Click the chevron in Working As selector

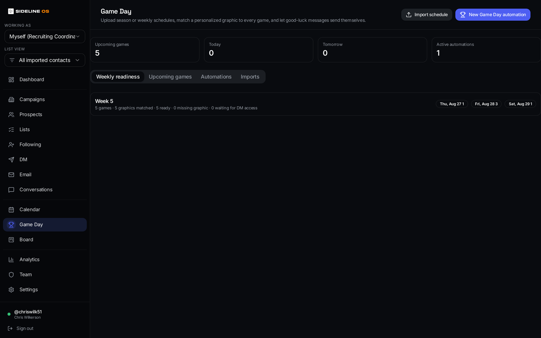(x=78, y=37)
